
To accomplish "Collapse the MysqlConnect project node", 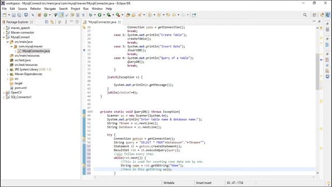I will click(x=4, y=37).
